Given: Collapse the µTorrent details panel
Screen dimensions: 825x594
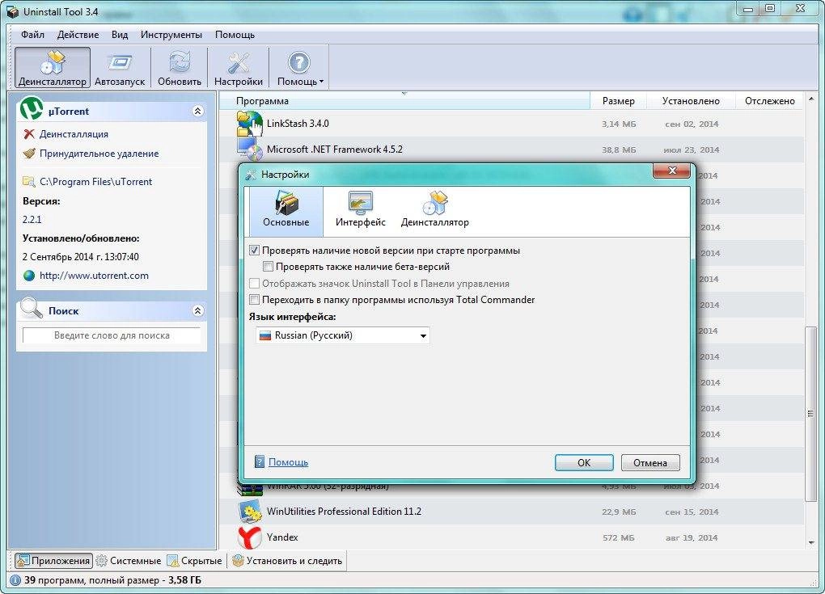Looking at the screenshot, I should pos(198,111).
